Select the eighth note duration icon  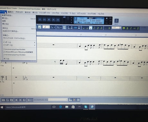tap(94, 28)
